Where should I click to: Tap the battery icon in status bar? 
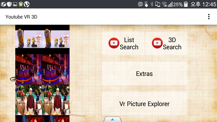[186, 4]
